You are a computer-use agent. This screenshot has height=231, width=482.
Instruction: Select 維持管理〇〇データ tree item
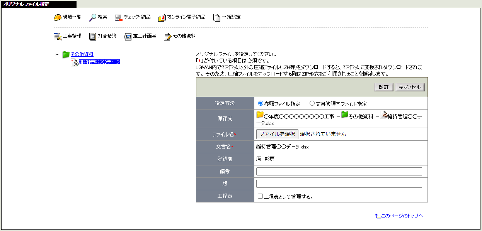(99, 62)
